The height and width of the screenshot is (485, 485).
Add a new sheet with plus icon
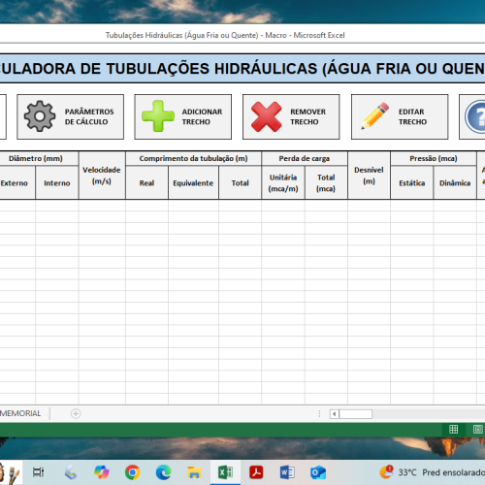click(x=76, y=413)
